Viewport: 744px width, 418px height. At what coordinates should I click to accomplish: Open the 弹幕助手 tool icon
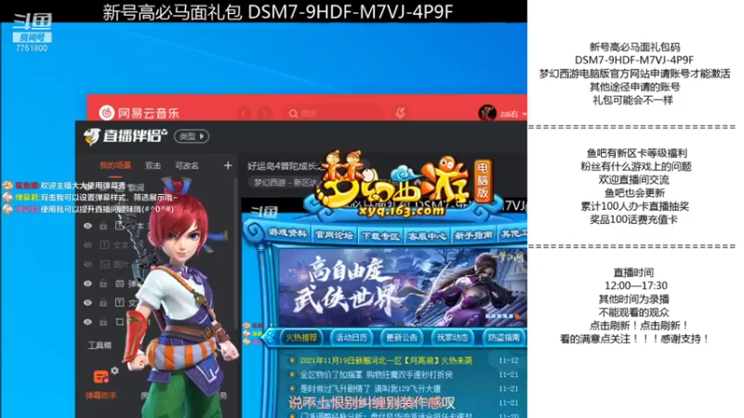coord(101,377)
